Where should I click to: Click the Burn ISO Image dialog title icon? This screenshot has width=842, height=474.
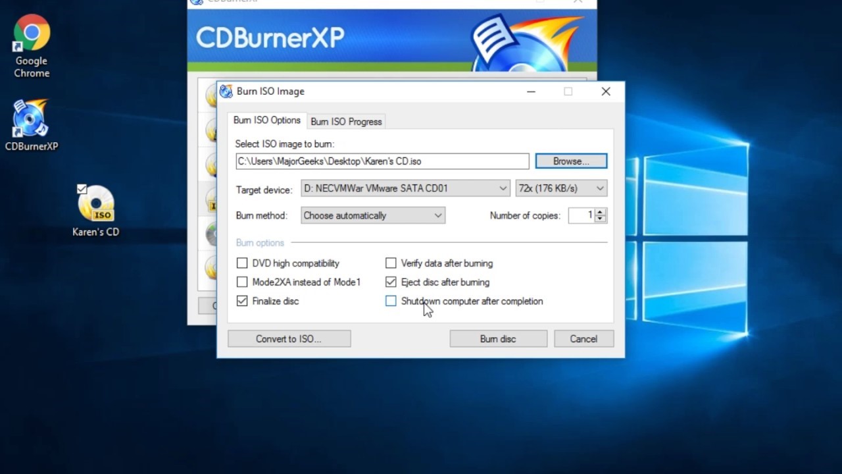tap(226, 91)
